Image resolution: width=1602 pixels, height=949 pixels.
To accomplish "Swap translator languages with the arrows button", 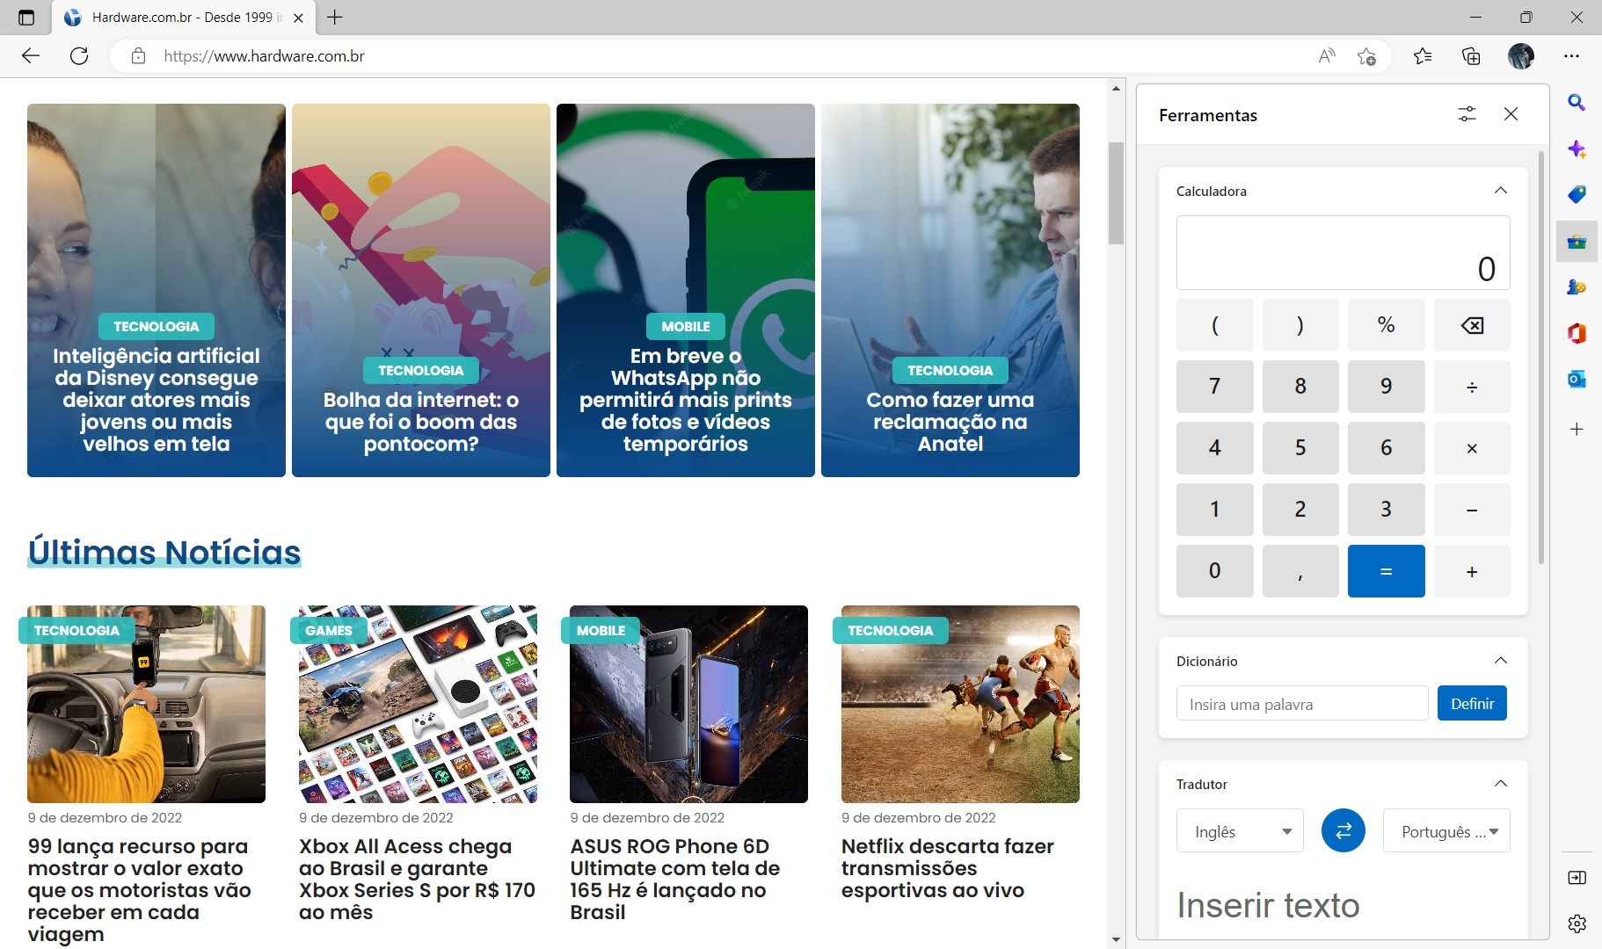I will (1343, 830).
